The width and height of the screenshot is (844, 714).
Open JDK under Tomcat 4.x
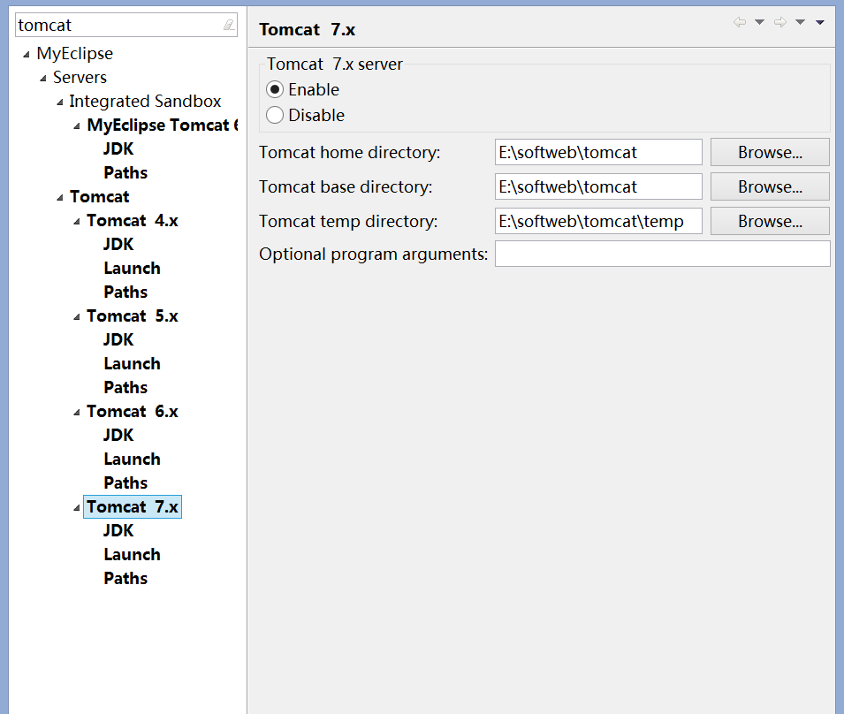[118, 244]
